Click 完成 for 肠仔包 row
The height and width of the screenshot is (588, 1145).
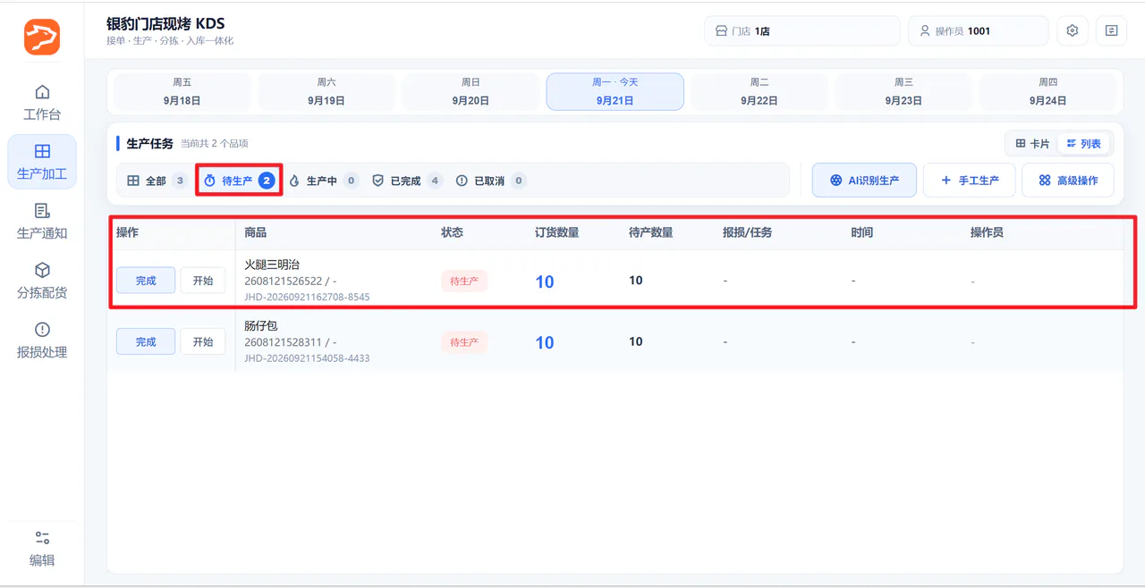(146, 341)
